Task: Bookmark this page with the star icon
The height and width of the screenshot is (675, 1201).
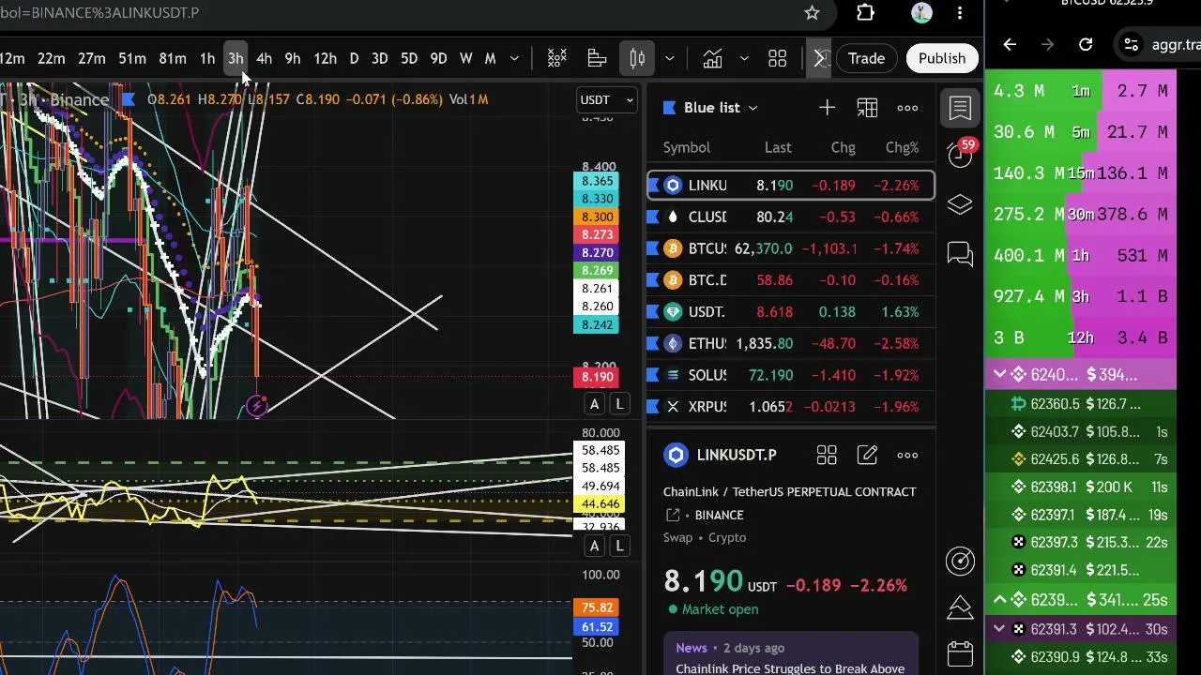Action: 812,13
